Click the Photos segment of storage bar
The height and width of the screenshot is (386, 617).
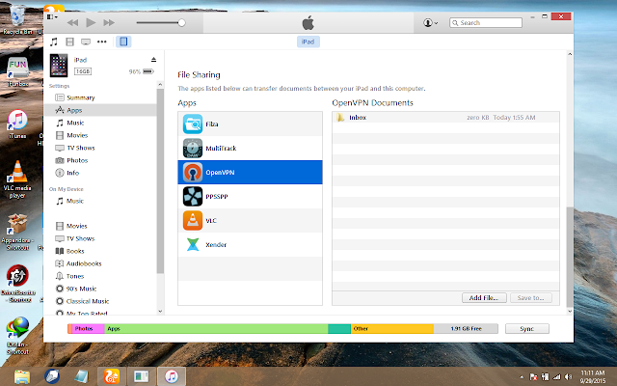click(x=88, y=328)
